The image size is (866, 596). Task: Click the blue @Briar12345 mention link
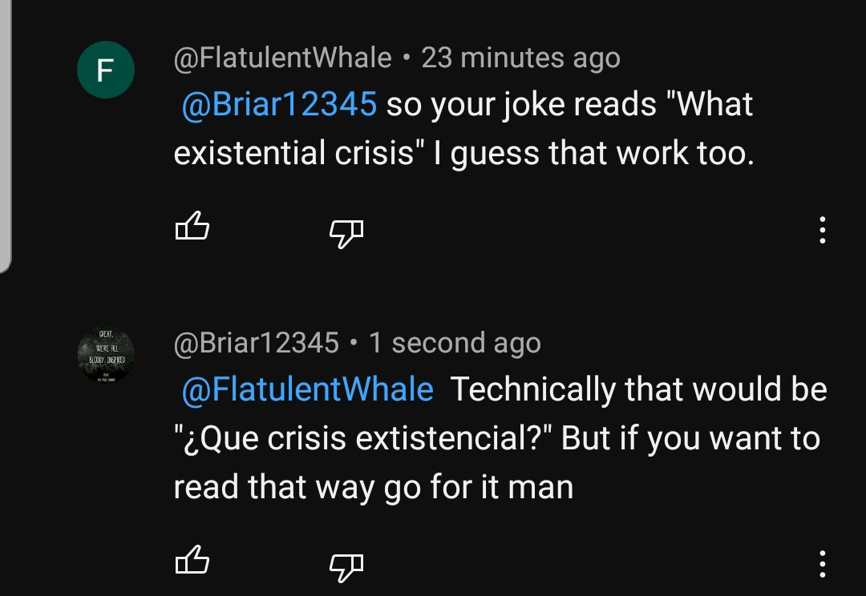coord(279,105)
